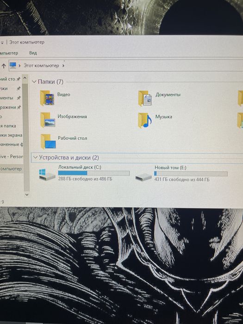Select the OneDrive - Personal sidebar item
Viewport: 243px width, 324px height.
click(12, 156)
